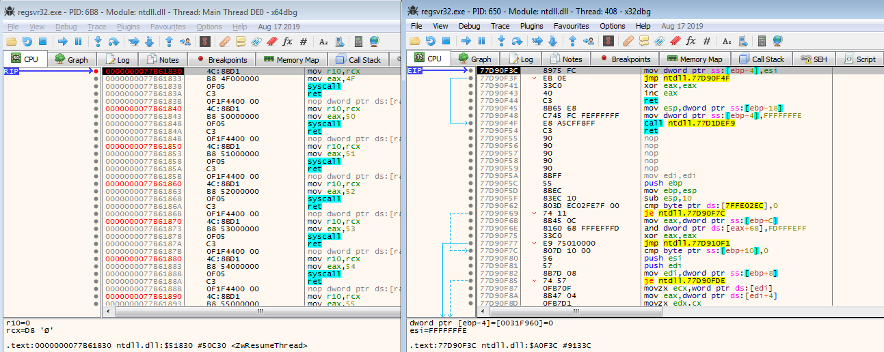Select the first syscall instruction in x64dbg

pos(324,86)
